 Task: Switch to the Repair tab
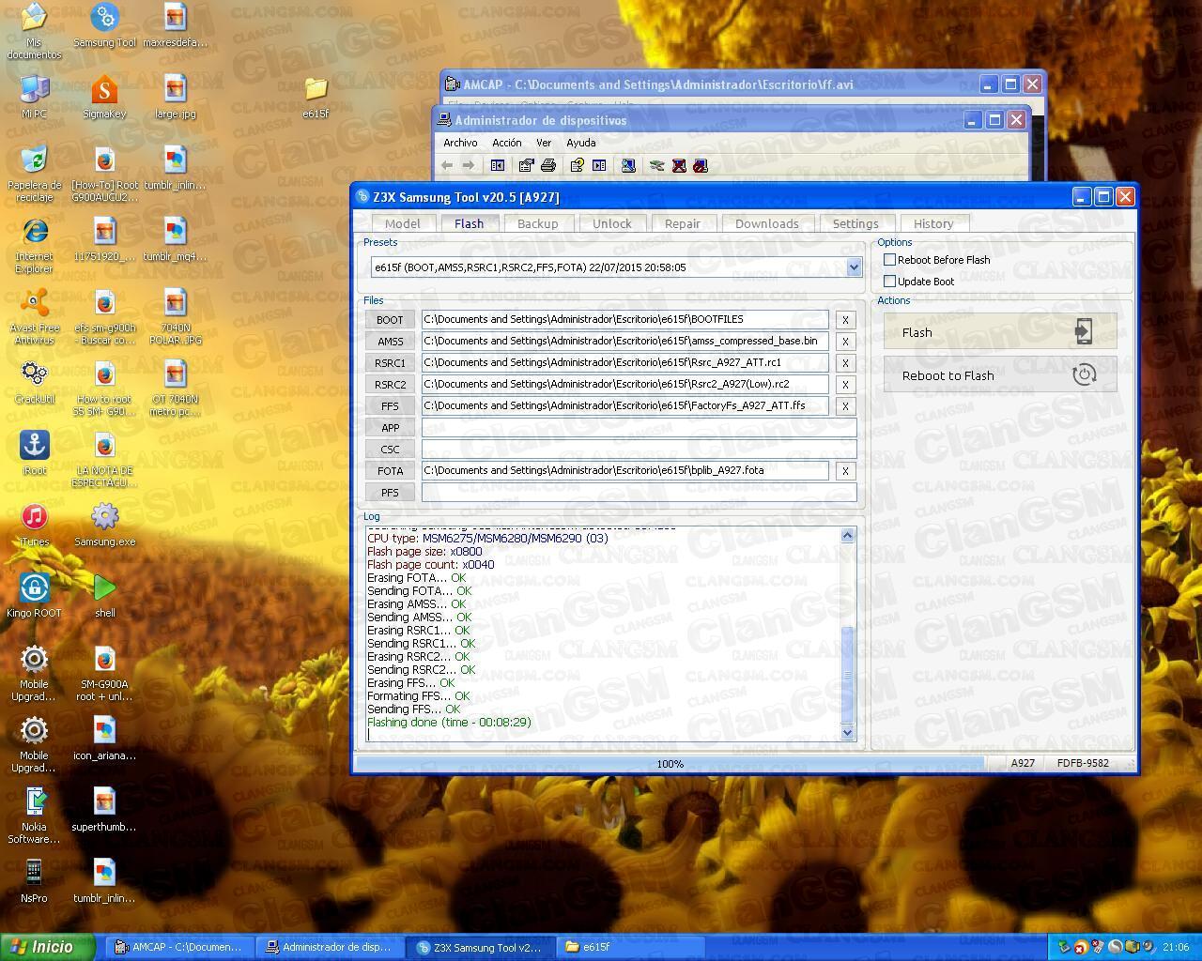(x=682, y=223)
